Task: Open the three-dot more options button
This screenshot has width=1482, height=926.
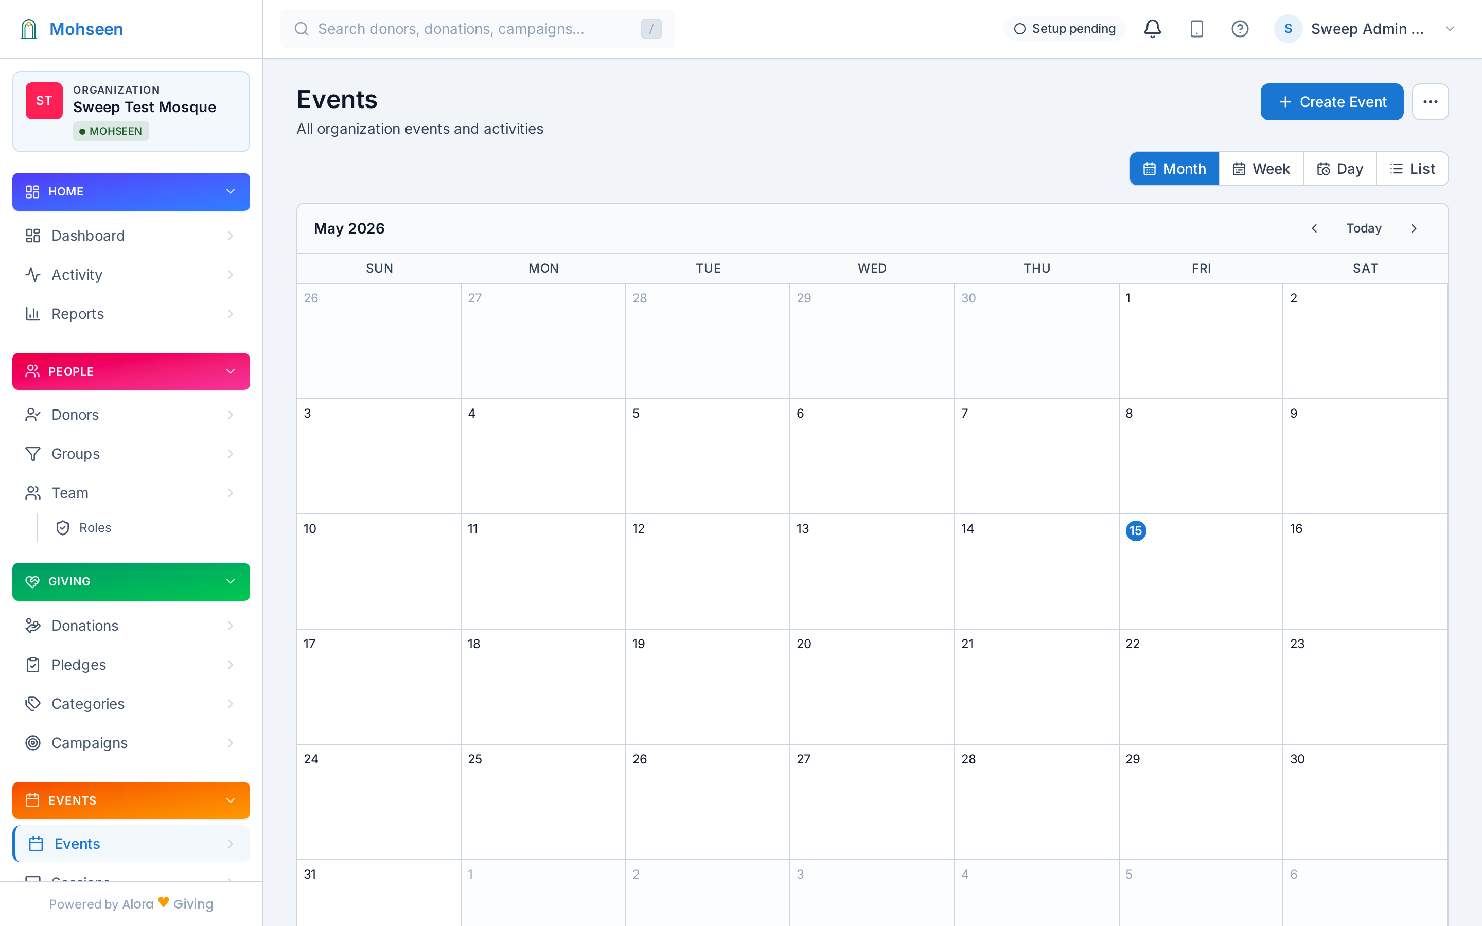Action: [x=1430, y=102]
